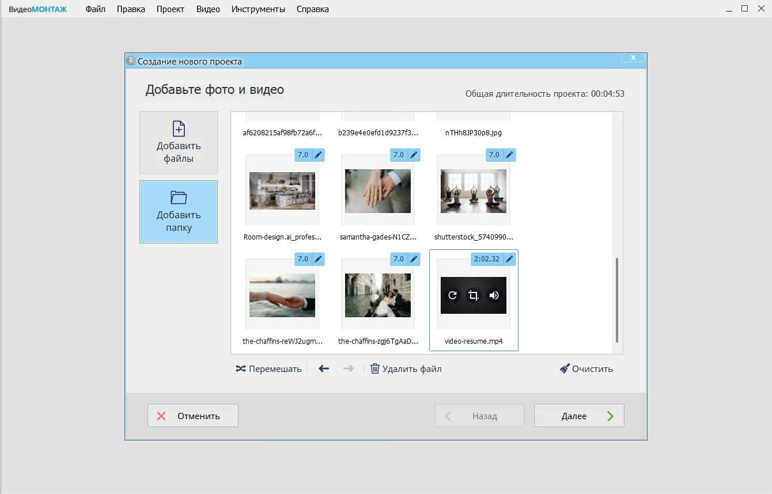
Task: Click pencil icon on shutterstock yoga image
Action: [509, 155]
